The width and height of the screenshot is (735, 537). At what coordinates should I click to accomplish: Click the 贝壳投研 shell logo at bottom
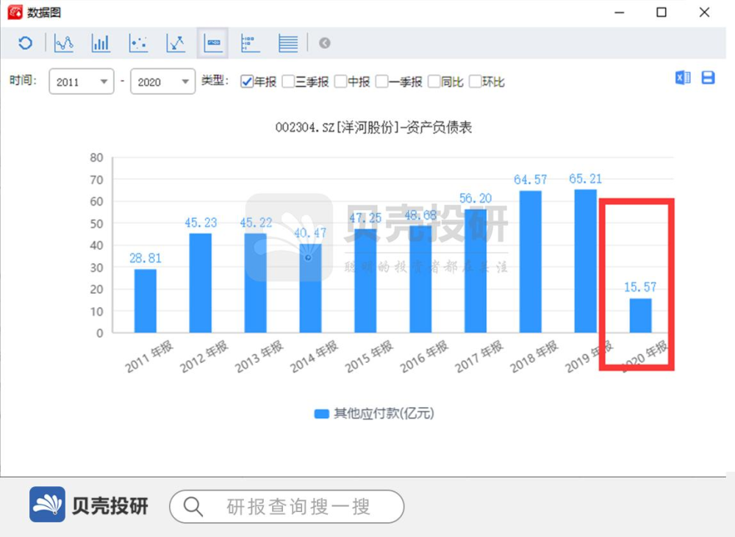47,504
